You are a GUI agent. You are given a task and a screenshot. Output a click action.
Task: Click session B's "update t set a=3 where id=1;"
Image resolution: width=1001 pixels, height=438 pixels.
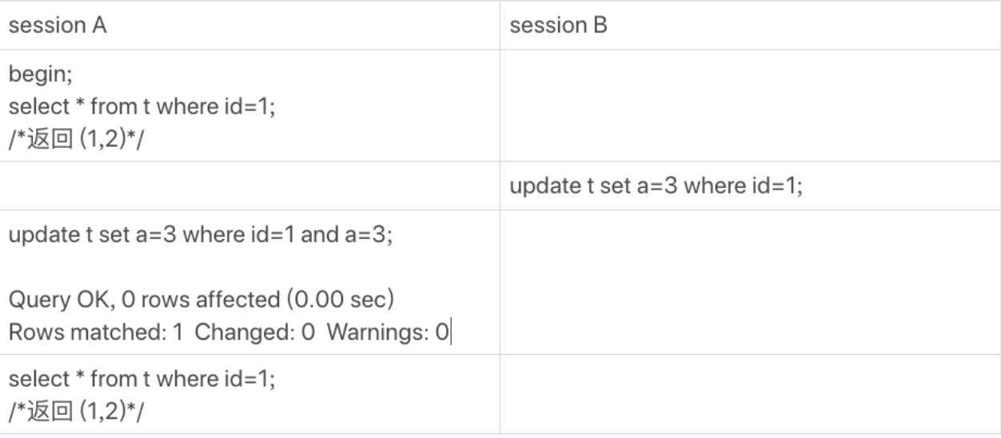(656, 186)
